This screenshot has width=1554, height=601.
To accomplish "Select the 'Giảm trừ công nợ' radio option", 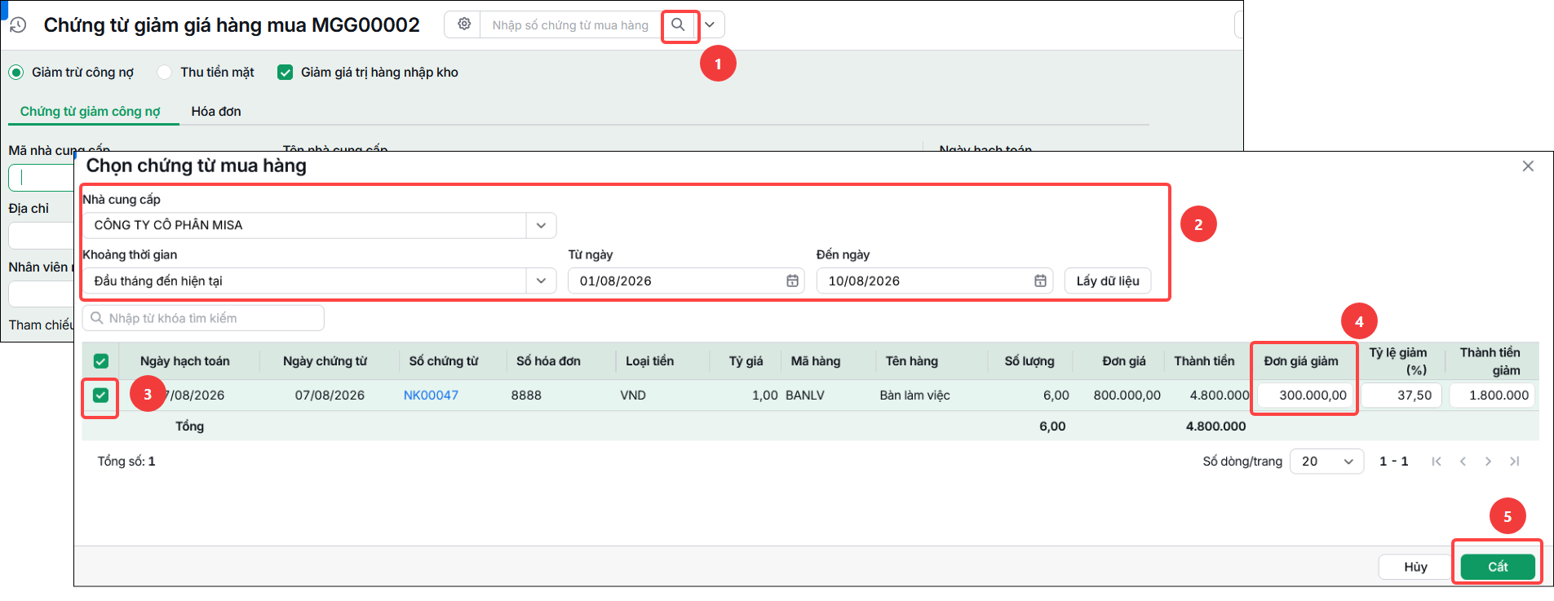I will 16,73.
